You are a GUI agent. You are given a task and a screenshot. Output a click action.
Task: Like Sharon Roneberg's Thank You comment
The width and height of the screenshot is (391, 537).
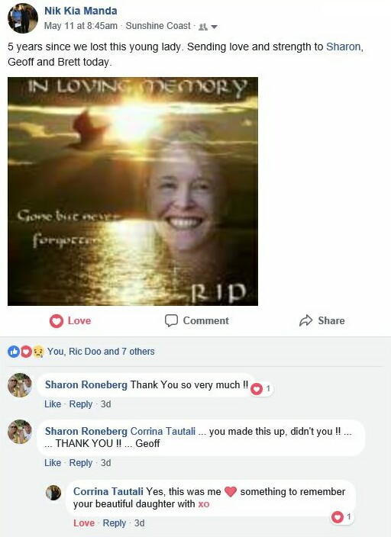click(53, 404)
